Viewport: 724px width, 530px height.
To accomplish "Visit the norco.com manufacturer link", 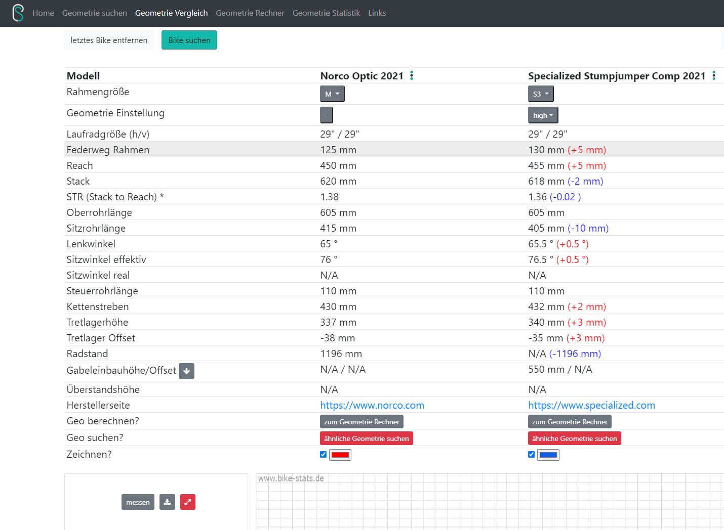I will [372, 405].
